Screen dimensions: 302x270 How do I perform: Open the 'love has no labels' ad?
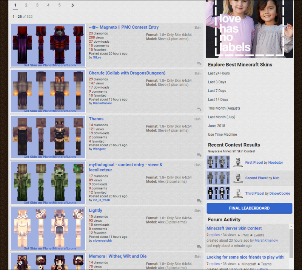[250, 29]
